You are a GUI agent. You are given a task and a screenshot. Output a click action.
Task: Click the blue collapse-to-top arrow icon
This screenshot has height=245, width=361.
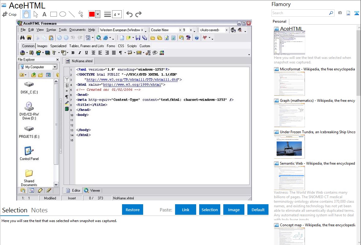[357, 13]
